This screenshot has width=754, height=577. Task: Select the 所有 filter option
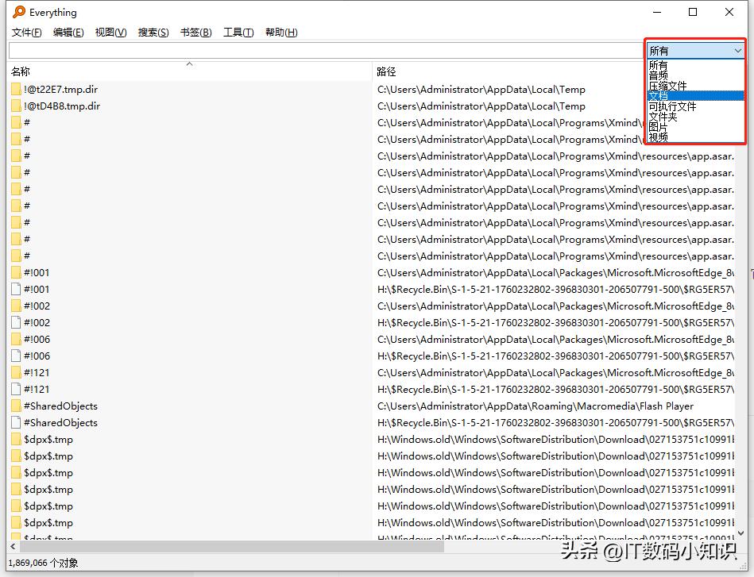657,64
